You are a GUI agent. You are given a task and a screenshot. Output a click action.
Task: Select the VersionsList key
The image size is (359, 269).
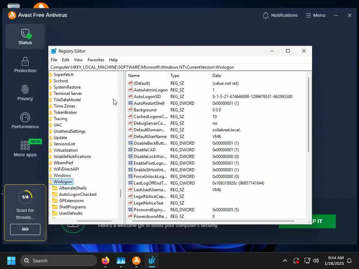(65, 144)
